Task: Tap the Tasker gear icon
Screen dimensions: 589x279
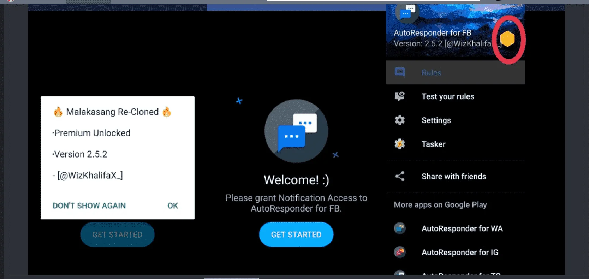Action: point(400,144)
